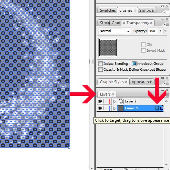Click the canvas scrollbar down arrow
The image size is (170, 170).
[x=92, y=168]
